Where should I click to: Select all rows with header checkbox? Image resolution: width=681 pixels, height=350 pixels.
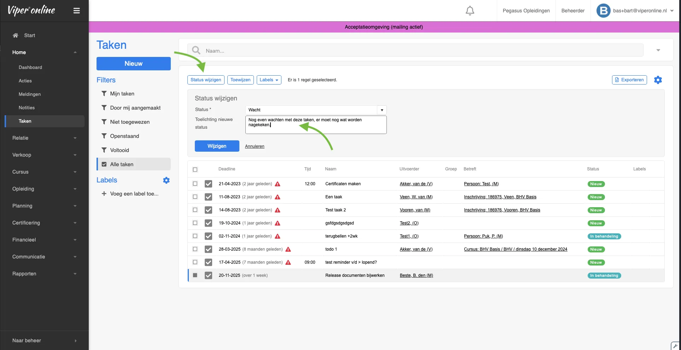(x=195, y=169)
